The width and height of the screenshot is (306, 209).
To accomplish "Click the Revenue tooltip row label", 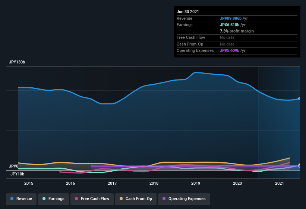I will tap(184, 18).
